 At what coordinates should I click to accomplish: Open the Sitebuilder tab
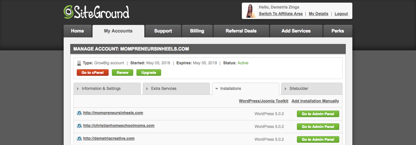click(x=312, y=89)
